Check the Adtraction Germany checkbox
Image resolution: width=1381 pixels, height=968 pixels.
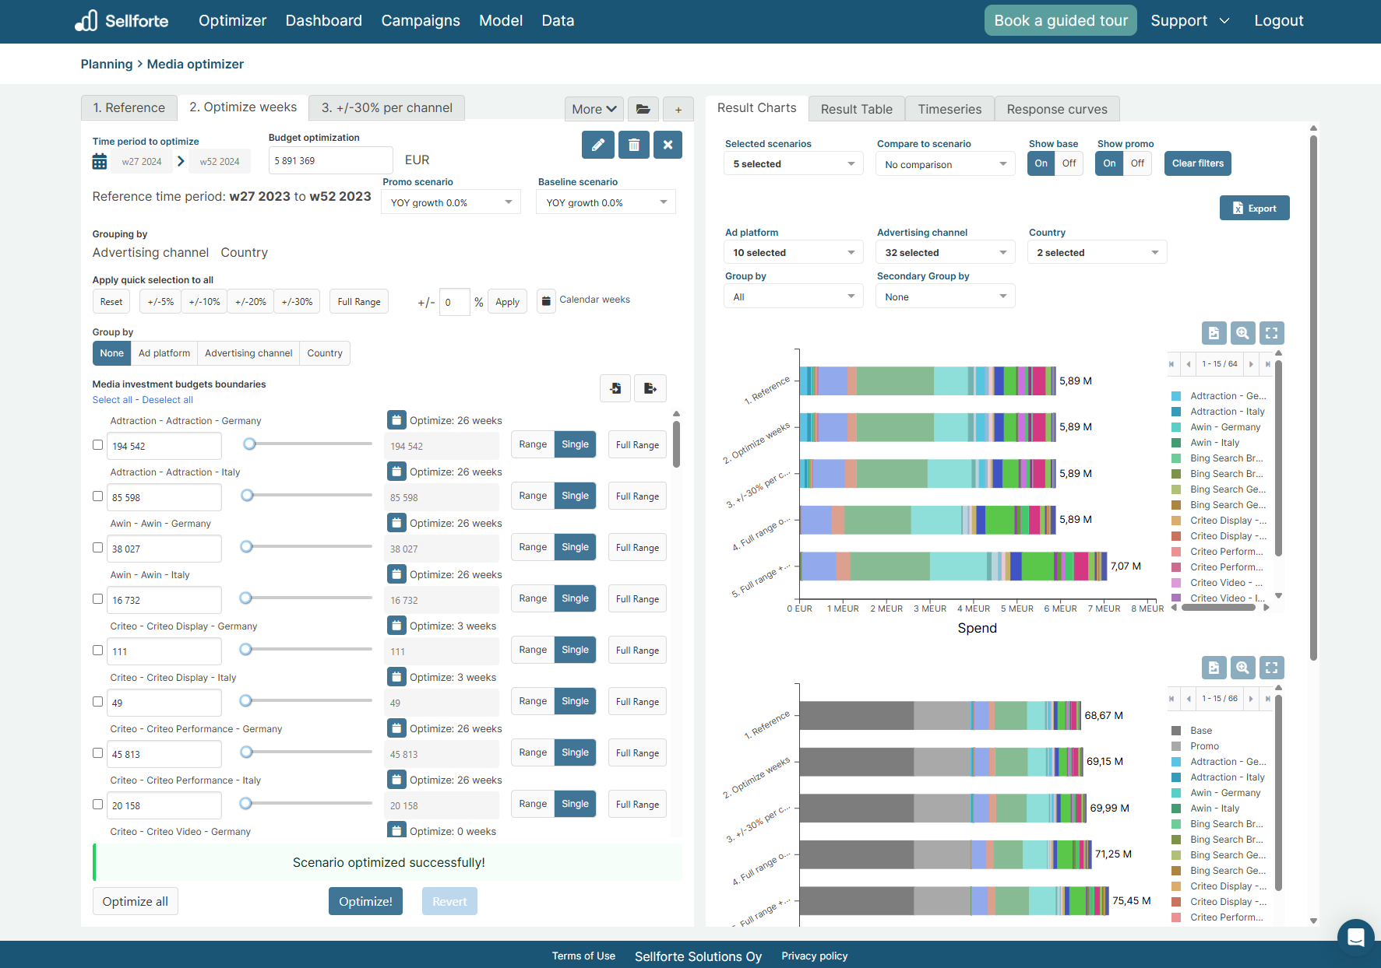coord(97,445)
